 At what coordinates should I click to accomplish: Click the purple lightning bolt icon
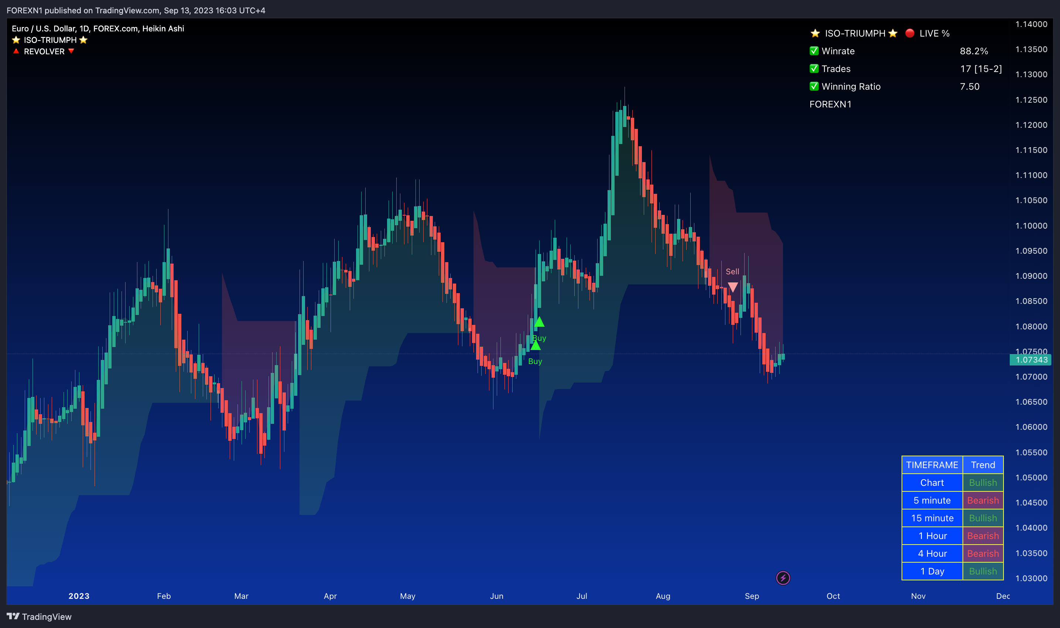click(783, 578)
